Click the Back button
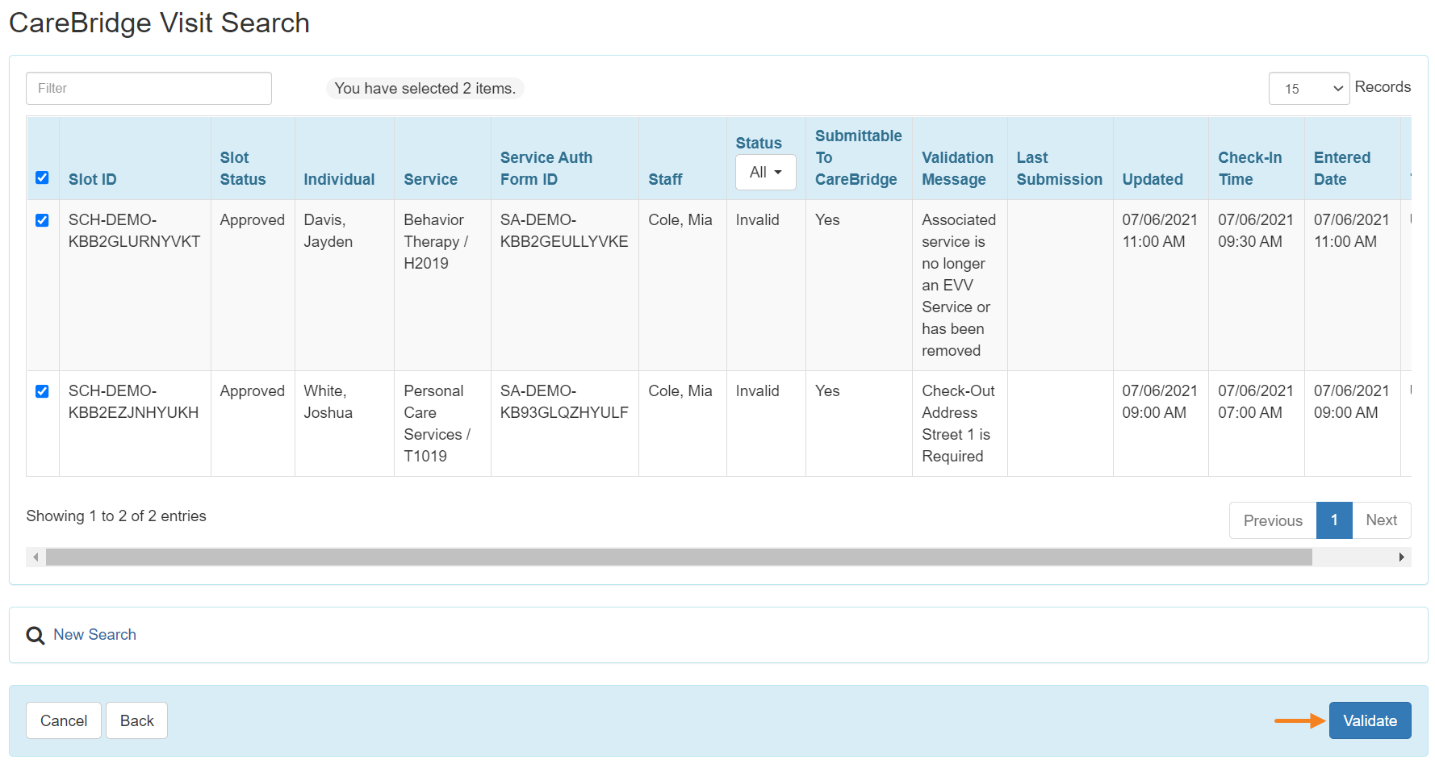 pyautogui.click(x=136, y=720)
